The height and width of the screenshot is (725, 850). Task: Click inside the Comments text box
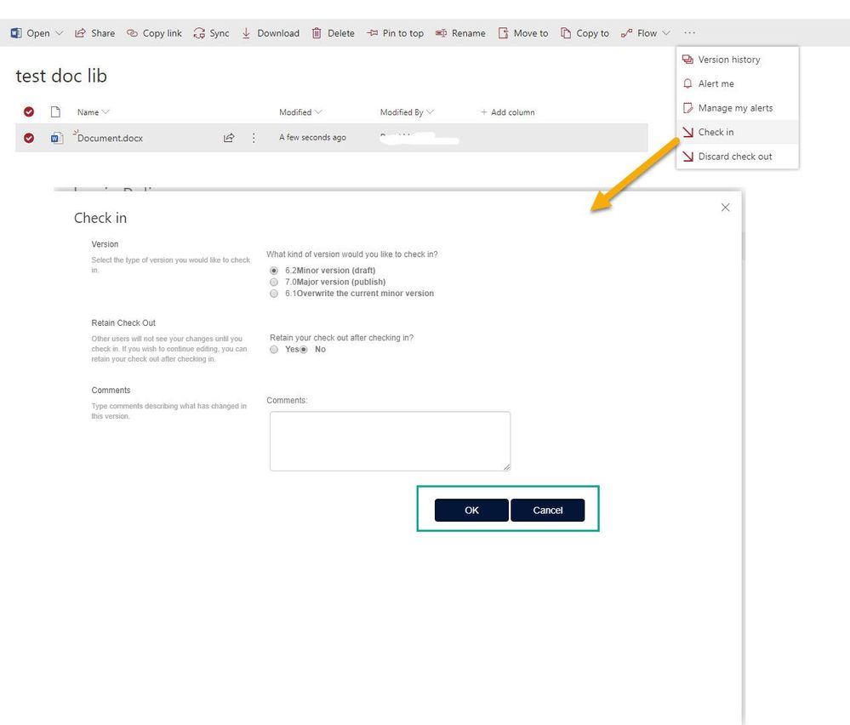coord(389,440)
